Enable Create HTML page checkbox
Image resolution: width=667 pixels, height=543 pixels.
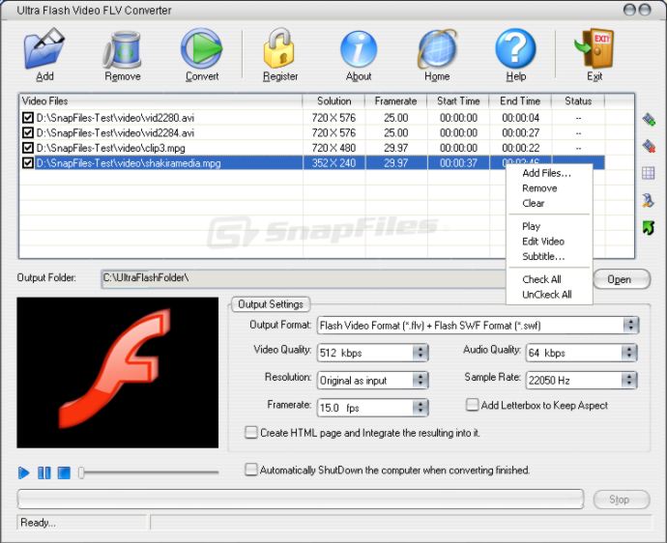(251, 433)
